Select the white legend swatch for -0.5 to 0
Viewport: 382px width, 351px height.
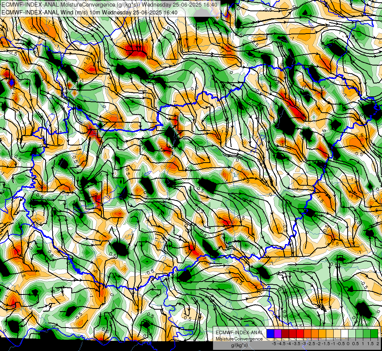pos(345,334)
